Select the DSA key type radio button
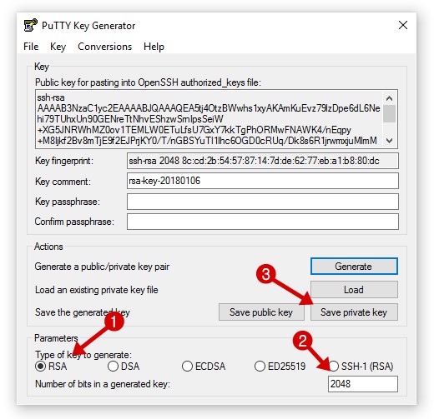 (x=113, y=367)
